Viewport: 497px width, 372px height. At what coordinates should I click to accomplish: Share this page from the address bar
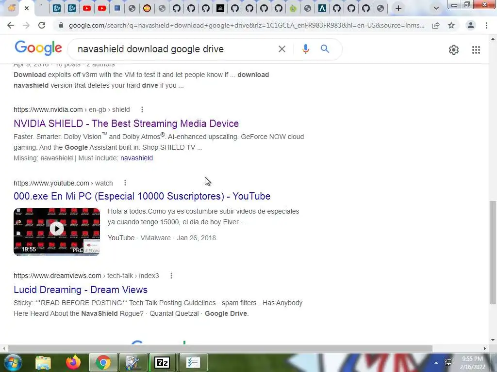[x=436, y=25]
